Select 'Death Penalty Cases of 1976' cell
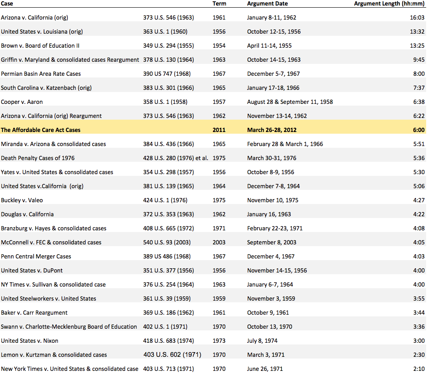Viewport: 427px width, 373px height. pyautogui.click(x=38, y=158)
